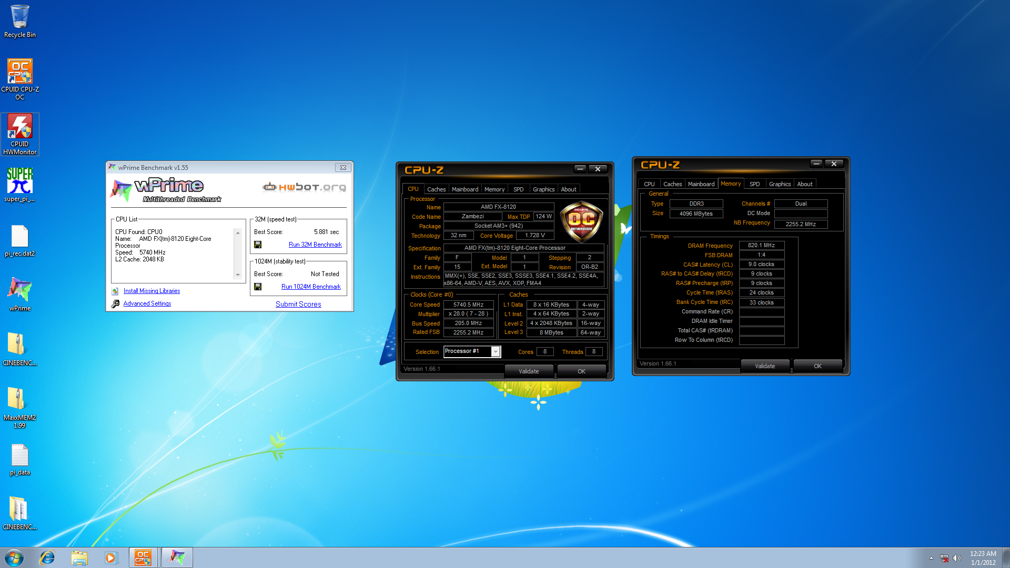Click the 5.881 sec best score text

click(x=326, y=232)
